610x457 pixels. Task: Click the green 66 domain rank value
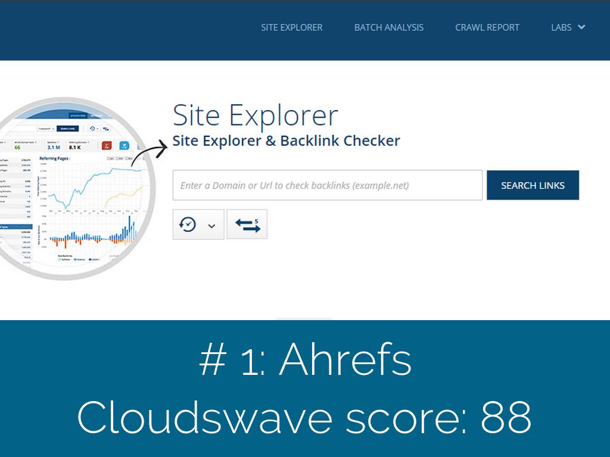[18, 147]
